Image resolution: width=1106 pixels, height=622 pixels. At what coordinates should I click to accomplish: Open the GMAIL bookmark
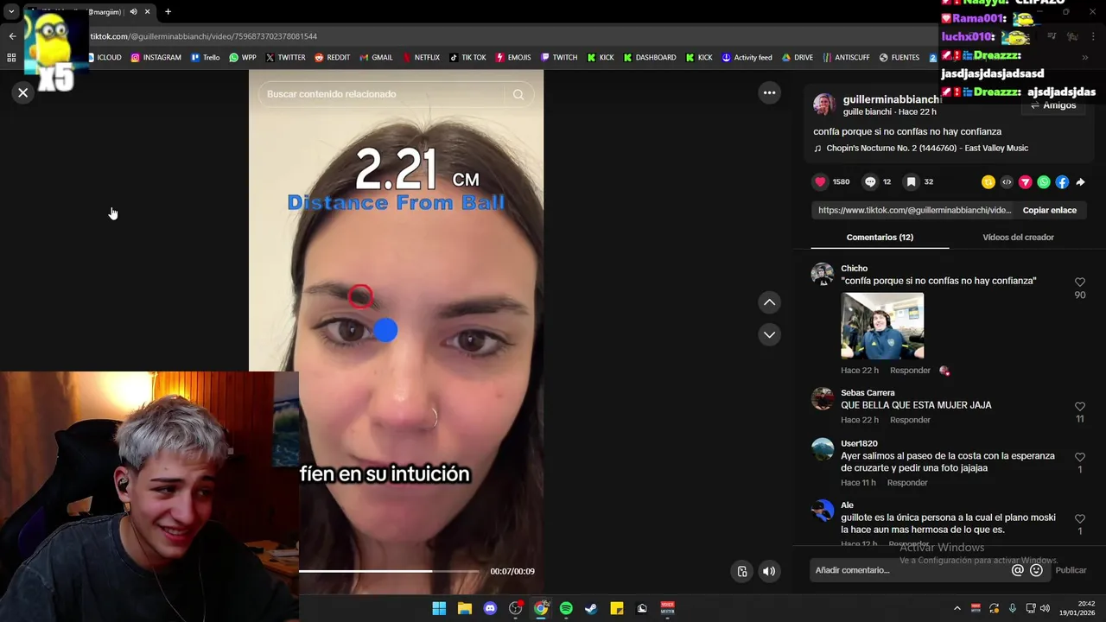376,58
